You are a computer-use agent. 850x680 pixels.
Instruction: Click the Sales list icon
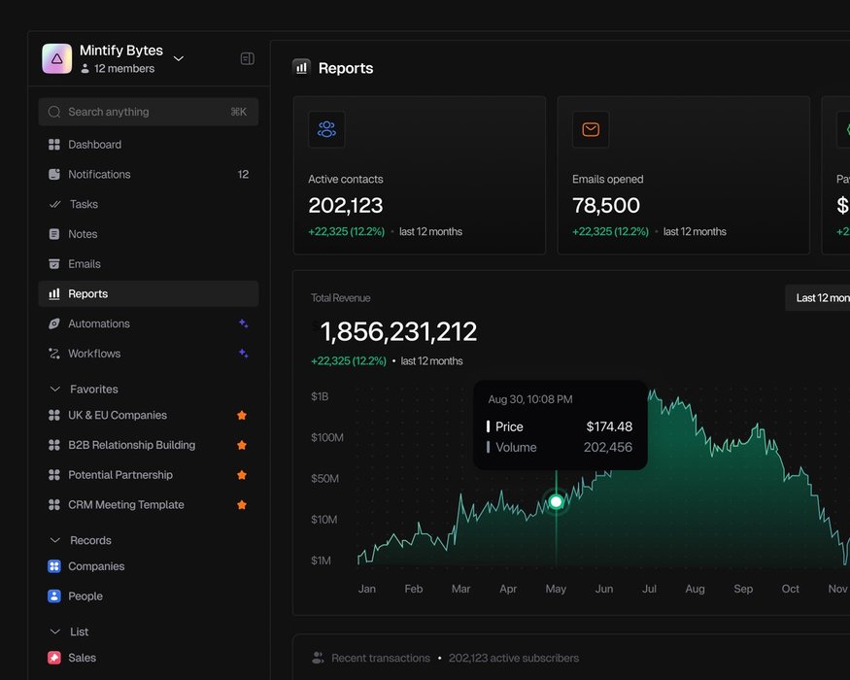click(x=54, y=658)
